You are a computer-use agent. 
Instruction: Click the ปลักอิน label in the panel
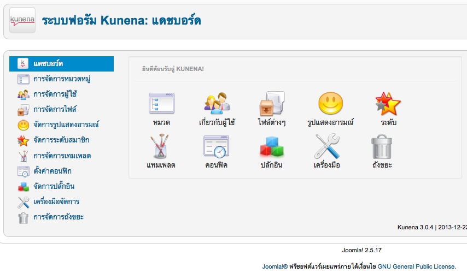pyautogui.click(x=271, y=165)
